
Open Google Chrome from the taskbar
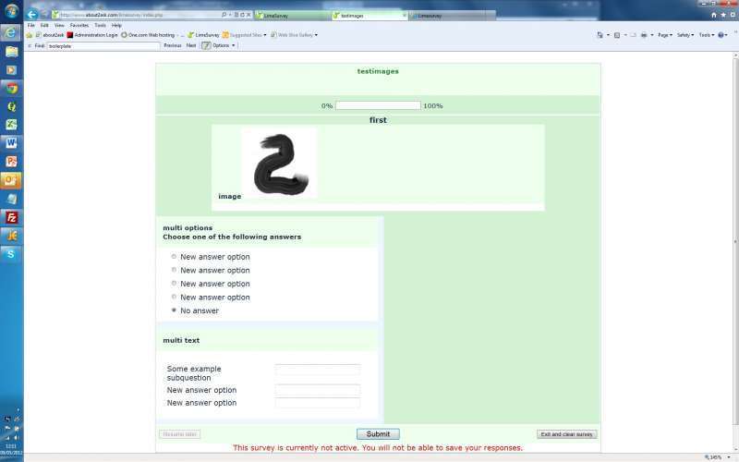tap(11, 88)
